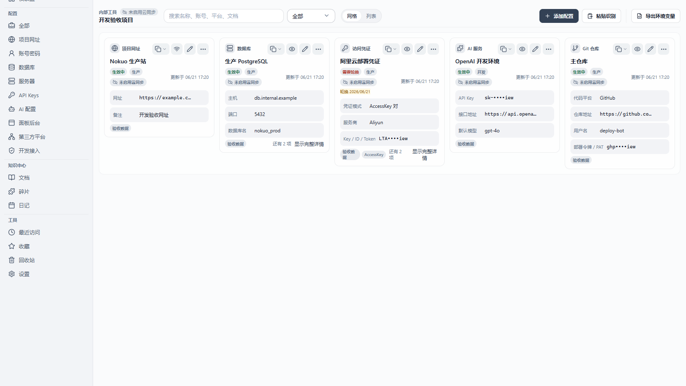Image resolution: width=686 pixels, height=386 pixels.
Task: Edit the 主仓库 Git card
Action: coord(650,49)
